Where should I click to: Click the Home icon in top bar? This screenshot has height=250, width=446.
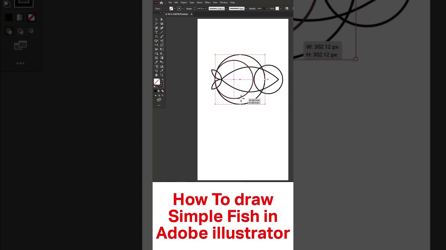(161, 3)
